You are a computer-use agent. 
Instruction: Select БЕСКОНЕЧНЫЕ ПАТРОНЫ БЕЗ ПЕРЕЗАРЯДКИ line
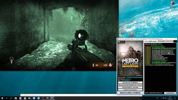point(160,48)
